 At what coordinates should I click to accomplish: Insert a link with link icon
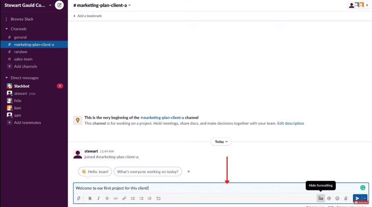pos(124,198)
